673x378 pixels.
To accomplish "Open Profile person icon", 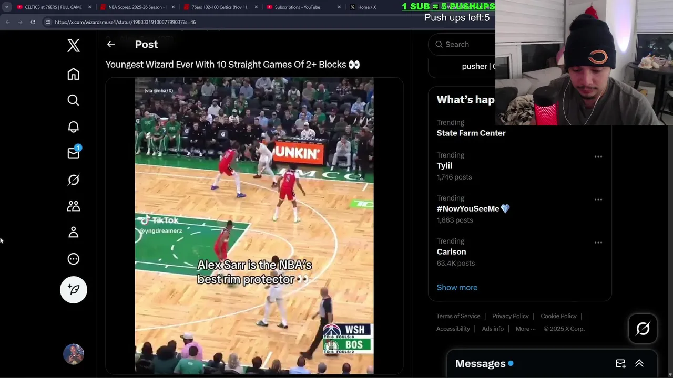I will click(x=74, y=232).
